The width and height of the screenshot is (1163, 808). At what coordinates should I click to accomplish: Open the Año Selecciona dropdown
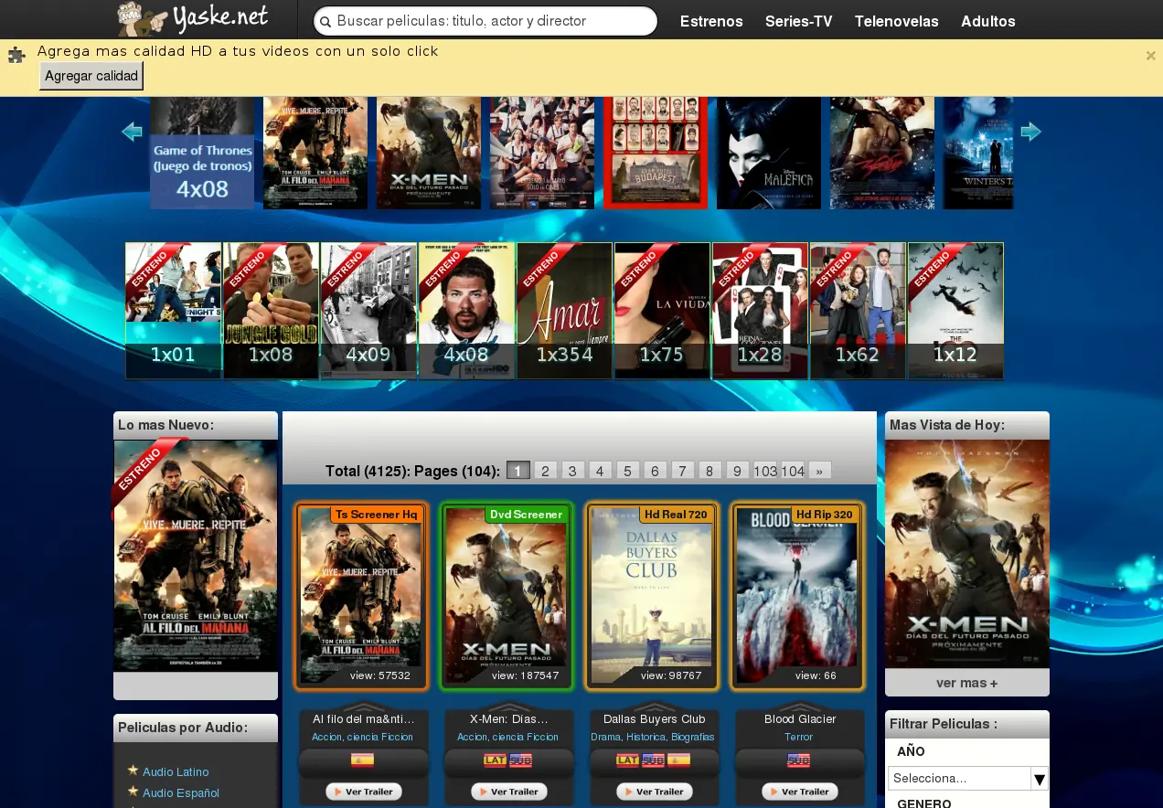[x=967, y=779]
